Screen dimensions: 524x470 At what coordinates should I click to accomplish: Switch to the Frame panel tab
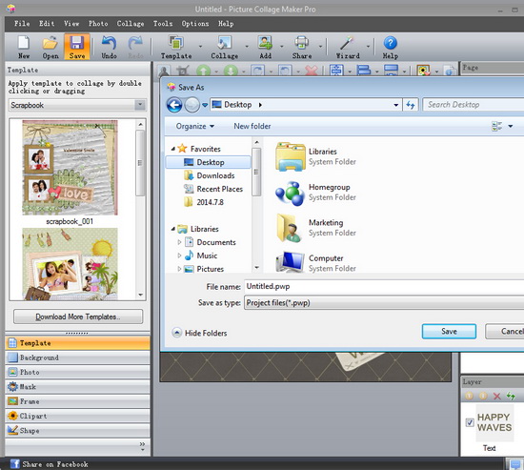77,401
